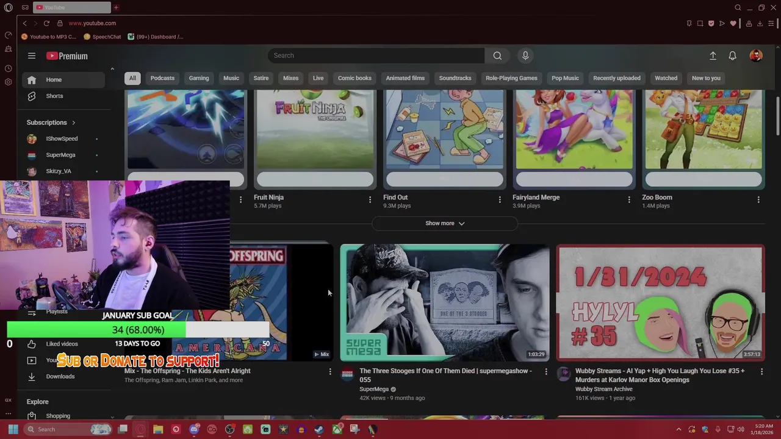781x439 pixels.
Task: Click the search magnifier button
Action: (x=497, y=55)
